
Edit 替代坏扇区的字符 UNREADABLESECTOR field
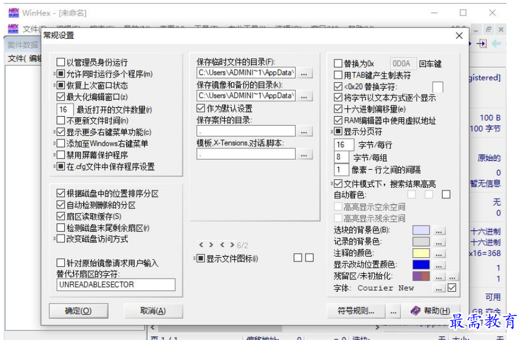pos(116,285)
